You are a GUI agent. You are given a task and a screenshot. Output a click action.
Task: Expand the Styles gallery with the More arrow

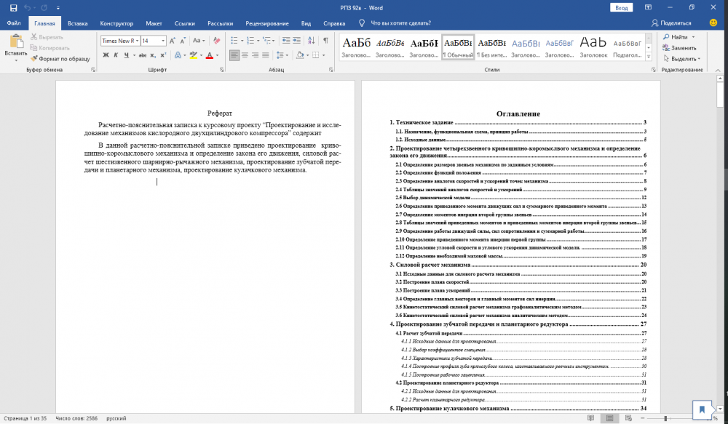click(651, 57)
